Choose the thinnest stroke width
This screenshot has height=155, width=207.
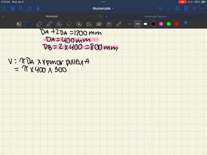tap(130, 24)
